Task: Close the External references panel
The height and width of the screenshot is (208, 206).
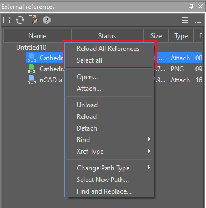Action: (x=200, y=7)
